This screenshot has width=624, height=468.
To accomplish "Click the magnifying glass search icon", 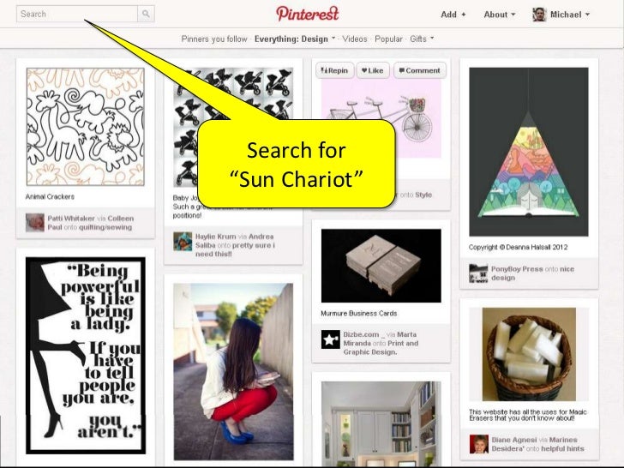I will pyautogui.click(x=146, y=14).
